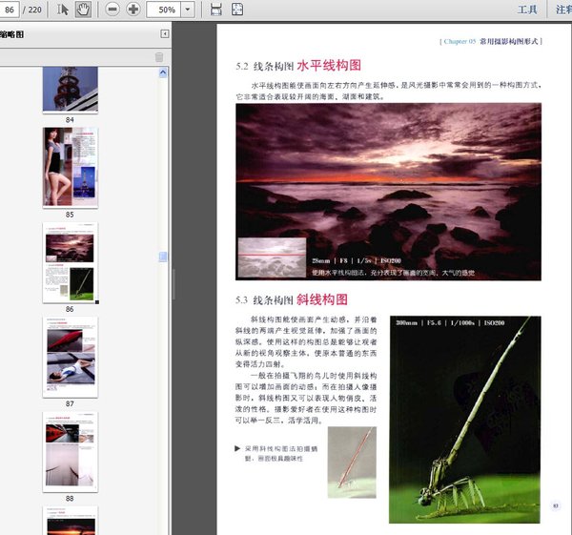Open the zoom level dropdown arrow
This screenshot has height=535, width=572.
click(x=188, y=10)
